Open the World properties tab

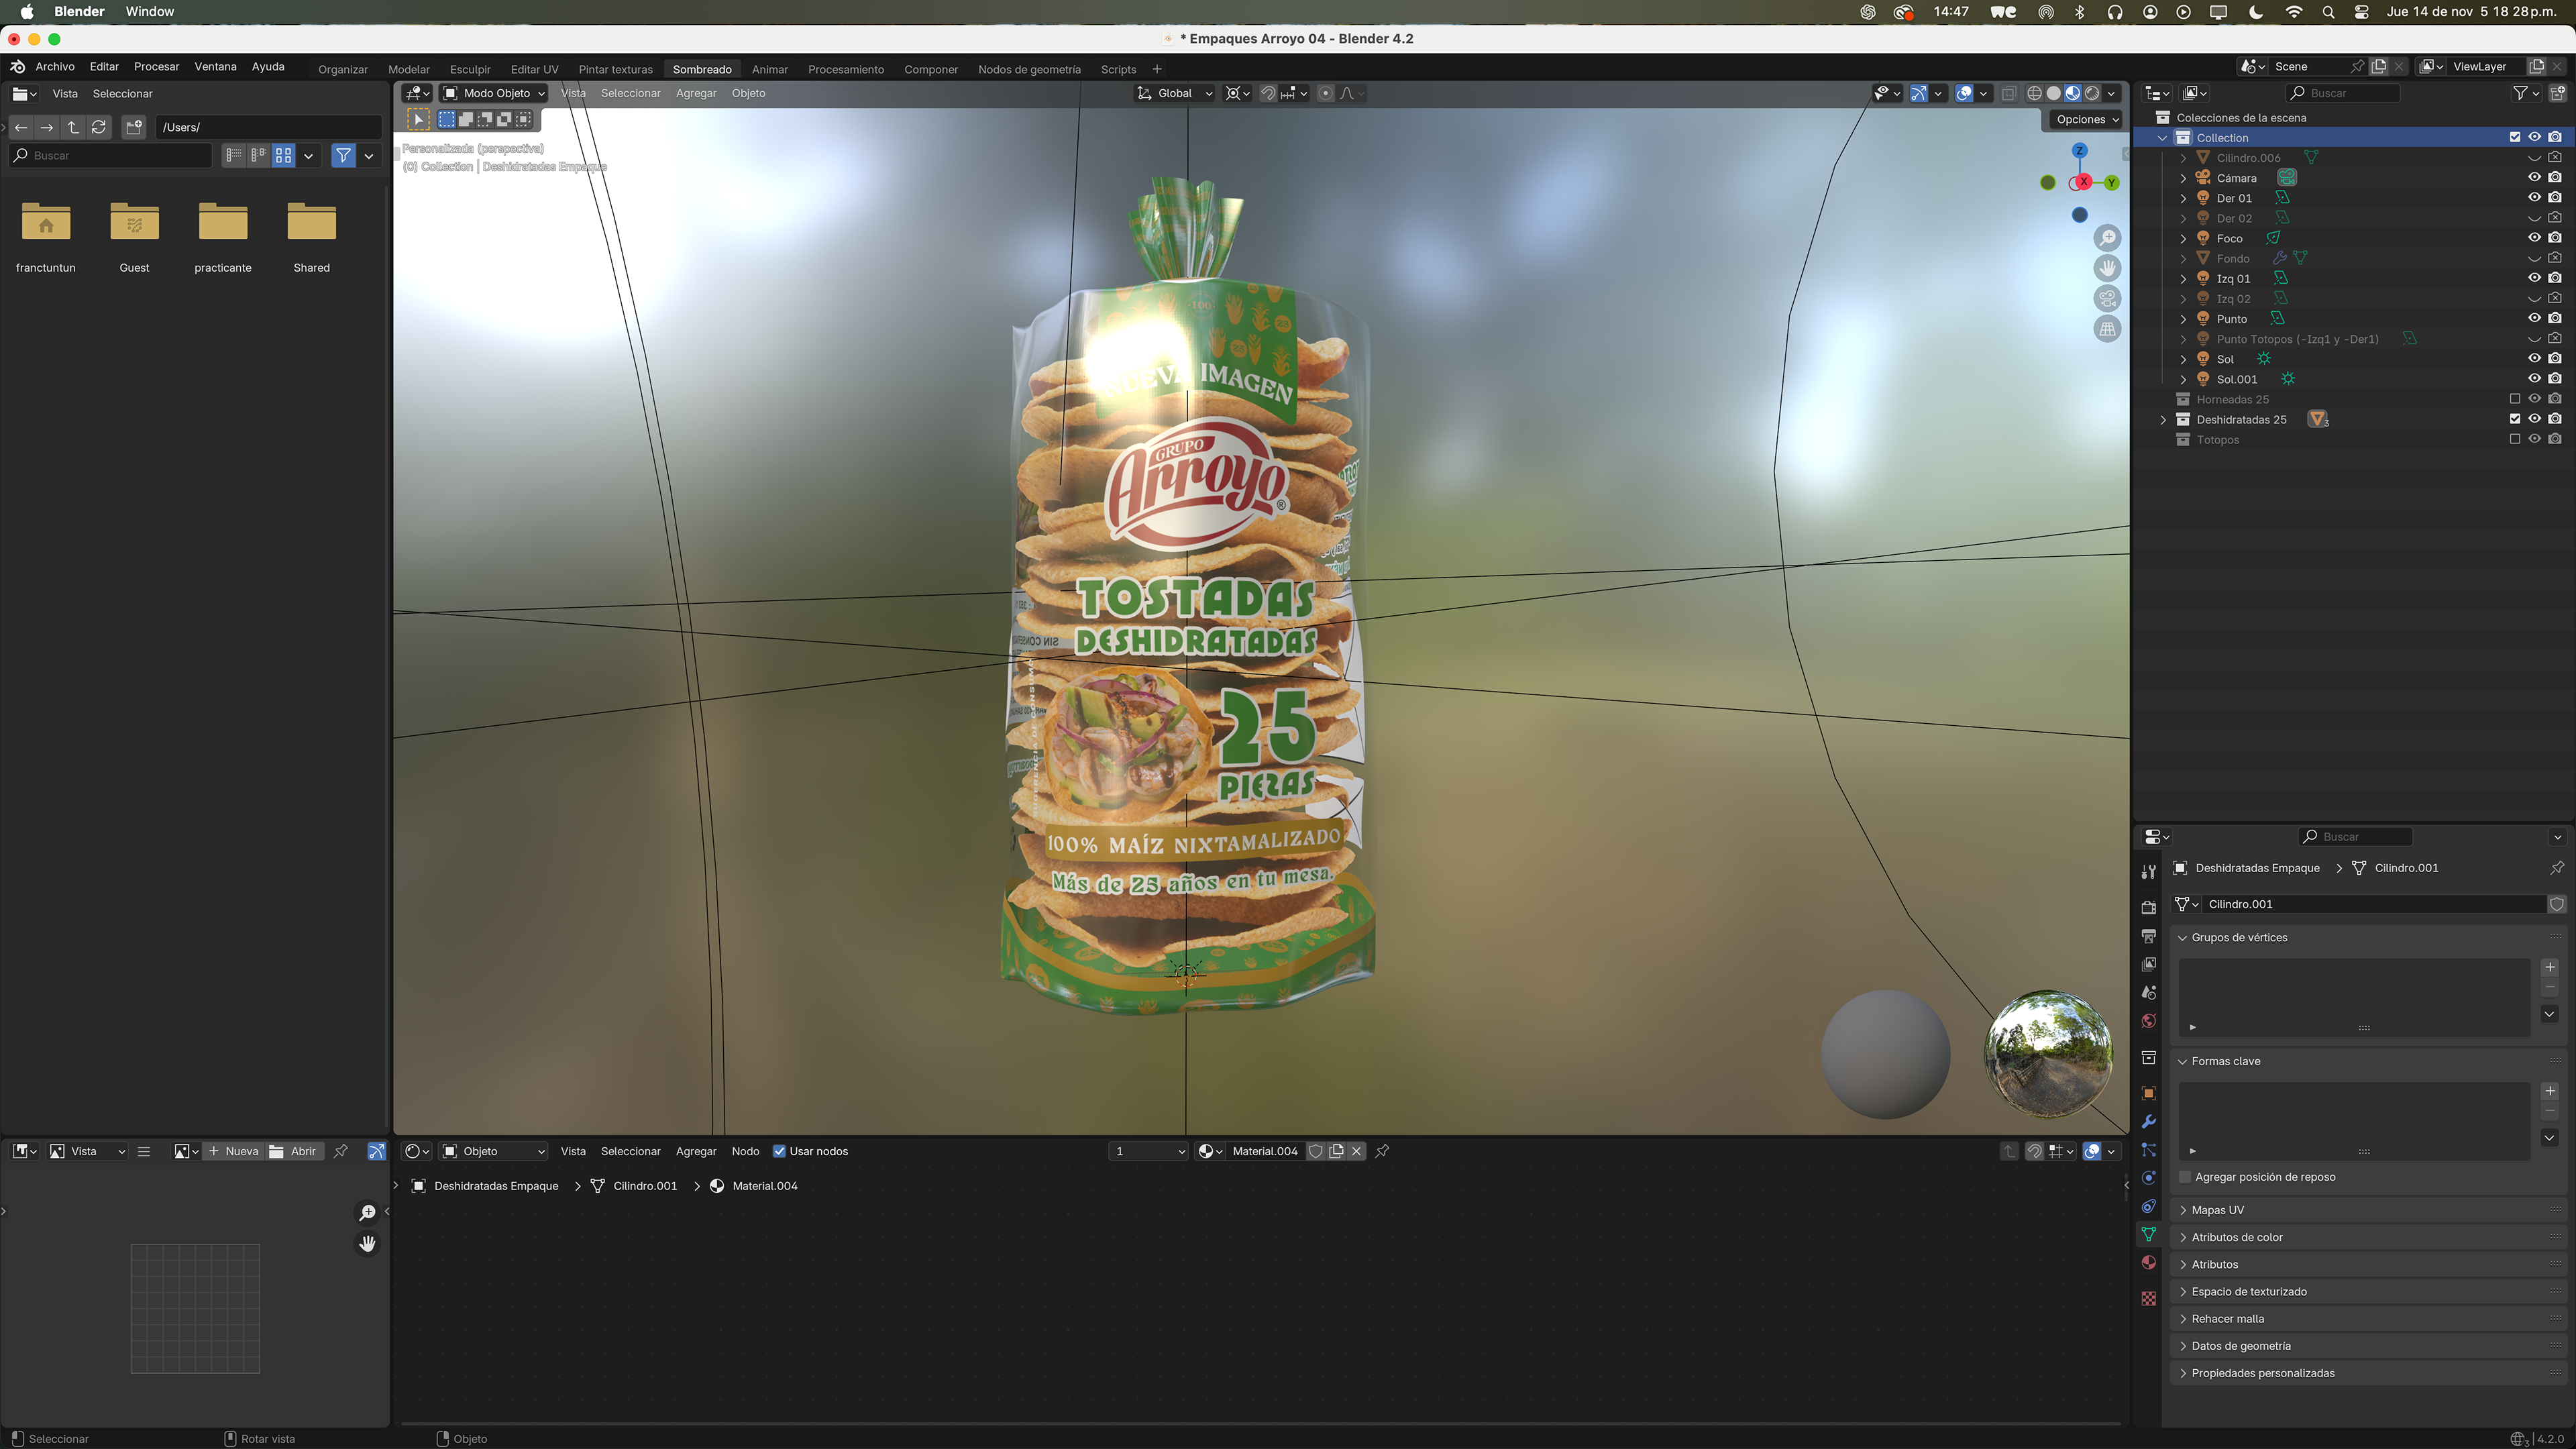[2148, 1021]
